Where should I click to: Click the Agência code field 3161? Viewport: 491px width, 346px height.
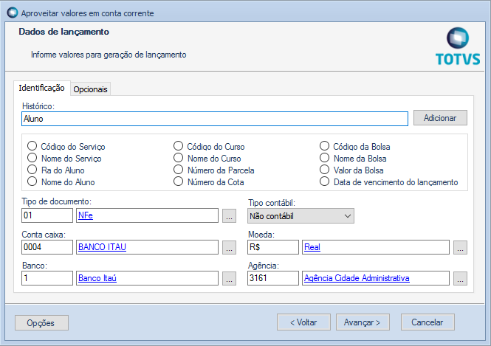click(x=273, y=278)
